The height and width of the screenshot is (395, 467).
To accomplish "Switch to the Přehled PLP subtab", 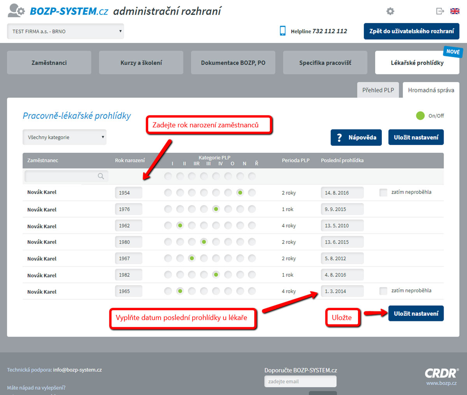I will (378, 90).
